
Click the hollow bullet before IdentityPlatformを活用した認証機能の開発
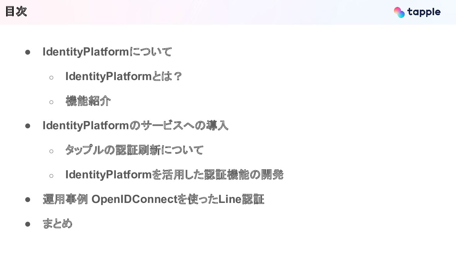tap(51, 176)
